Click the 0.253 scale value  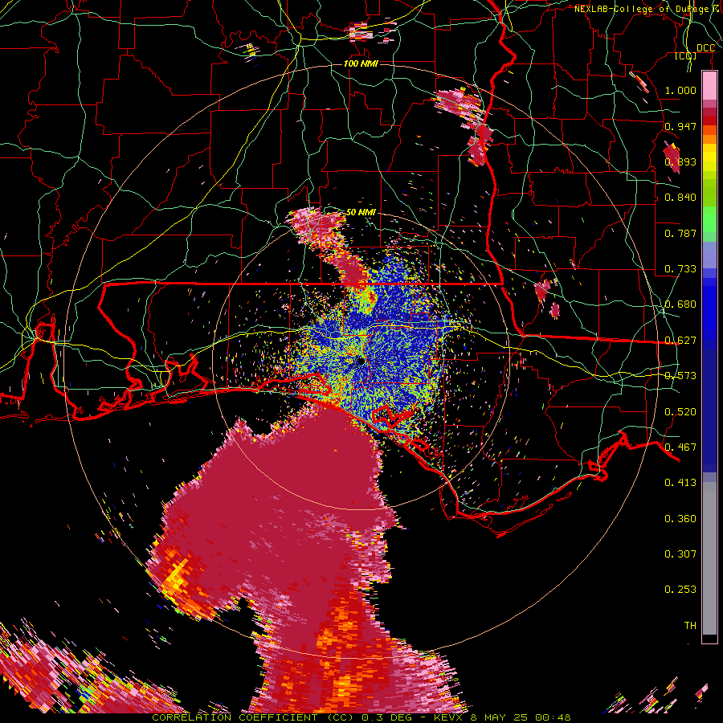tap(680, 590)
